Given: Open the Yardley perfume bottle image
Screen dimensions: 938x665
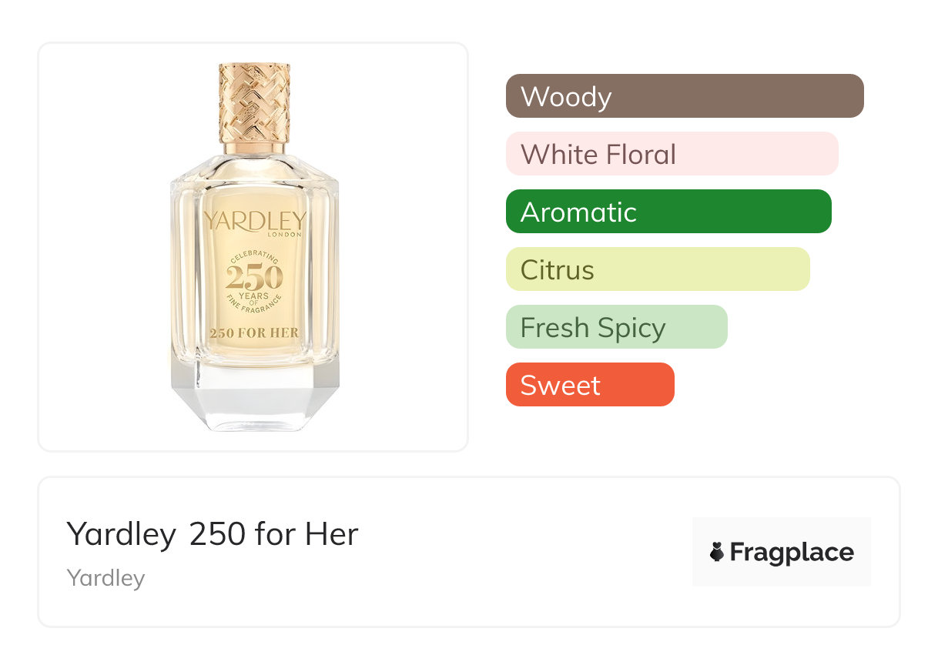Looking at the screenshot, I should [253, 247].
